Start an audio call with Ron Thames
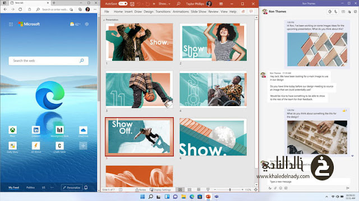Screen dimensions: 359x201 336,11
